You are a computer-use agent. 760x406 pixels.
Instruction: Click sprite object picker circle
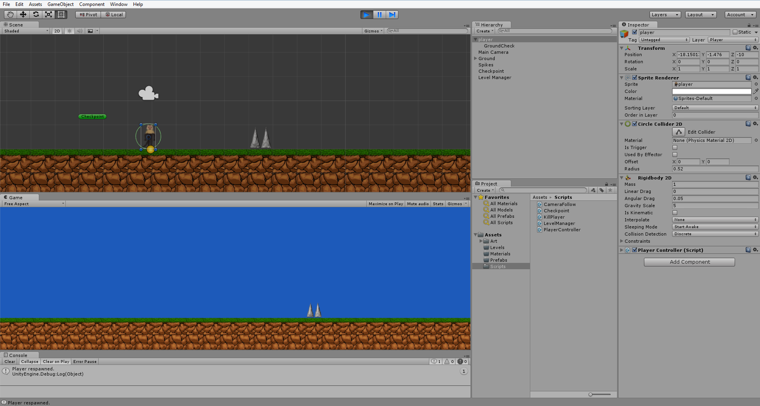coord(756,84)
